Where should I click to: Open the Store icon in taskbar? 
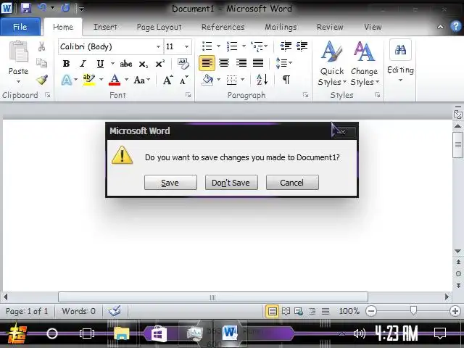pyautogui.click(x=159, y=333)
